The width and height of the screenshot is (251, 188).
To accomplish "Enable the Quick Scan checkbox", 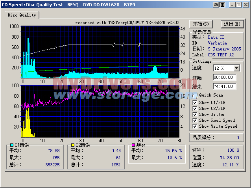I will click(195, 95).
